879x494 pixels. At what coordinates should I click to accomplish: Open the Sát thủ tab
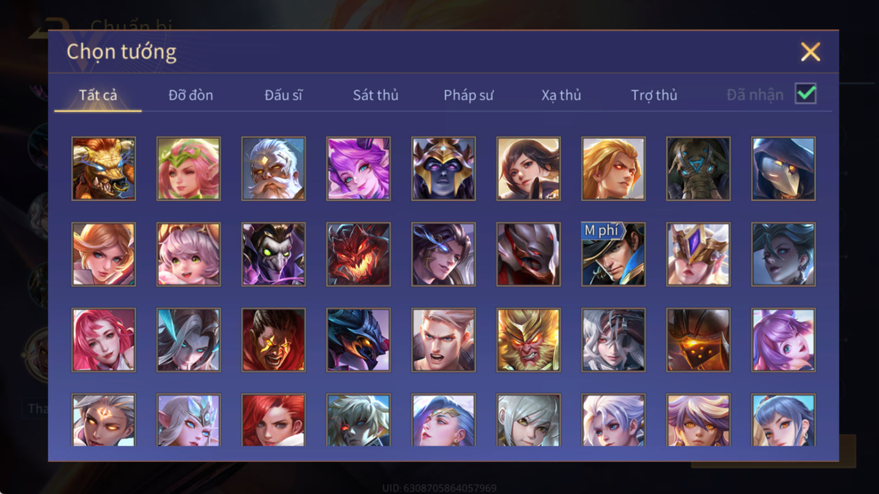point(375,95)
